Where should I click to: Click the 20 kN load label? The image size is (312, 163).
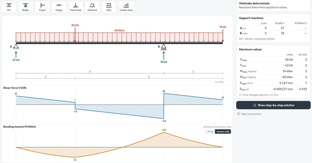pos(75,25)
